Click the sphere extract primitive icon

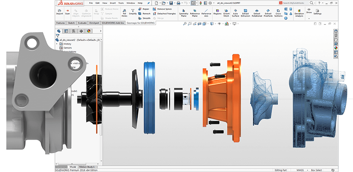pos(286,18)
